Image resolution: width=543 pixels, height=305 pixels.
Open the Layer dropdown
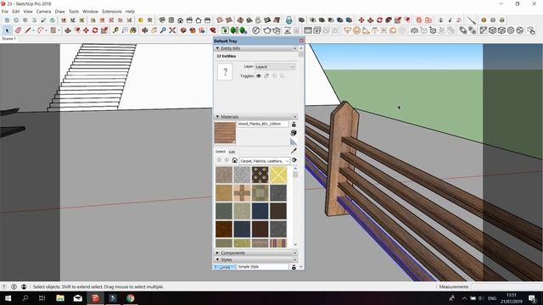tap(275, 67)
